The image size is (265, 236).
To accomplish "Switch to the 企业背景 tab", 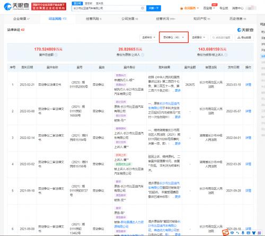I will (21, 19).
